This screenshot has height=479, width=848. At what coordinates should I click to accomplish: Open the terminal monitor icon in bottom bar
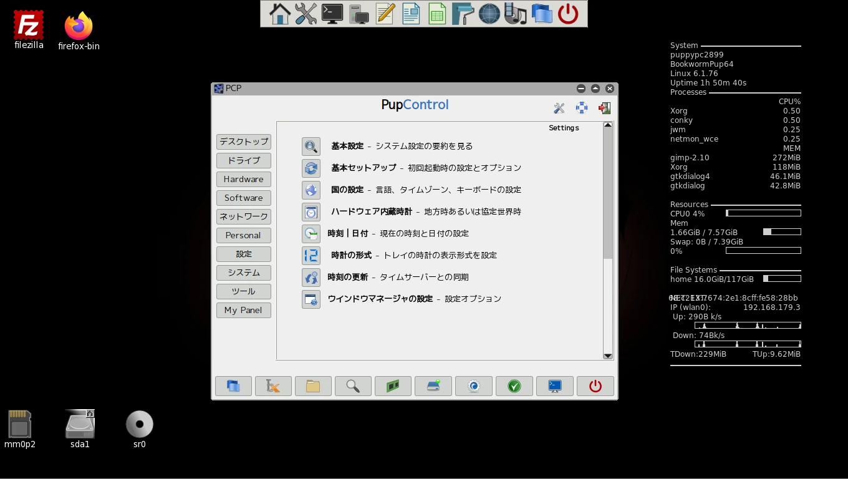554,386
